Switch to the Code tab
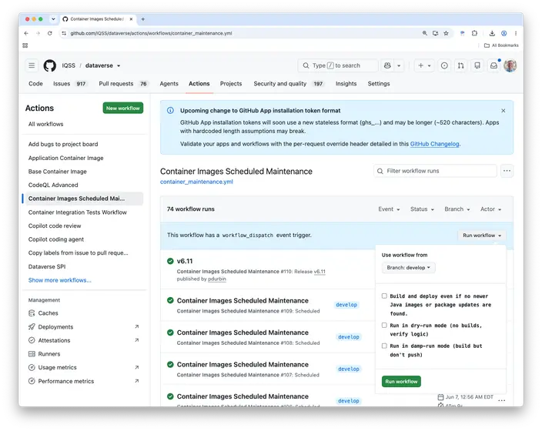The height and width of the screenshot is (431, 542). [35, 84]
